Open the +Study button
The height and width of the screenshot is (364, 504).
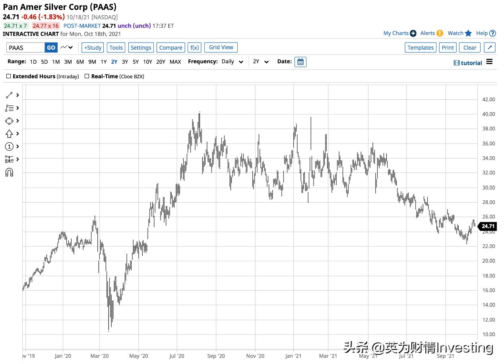(x=92, y=48)
